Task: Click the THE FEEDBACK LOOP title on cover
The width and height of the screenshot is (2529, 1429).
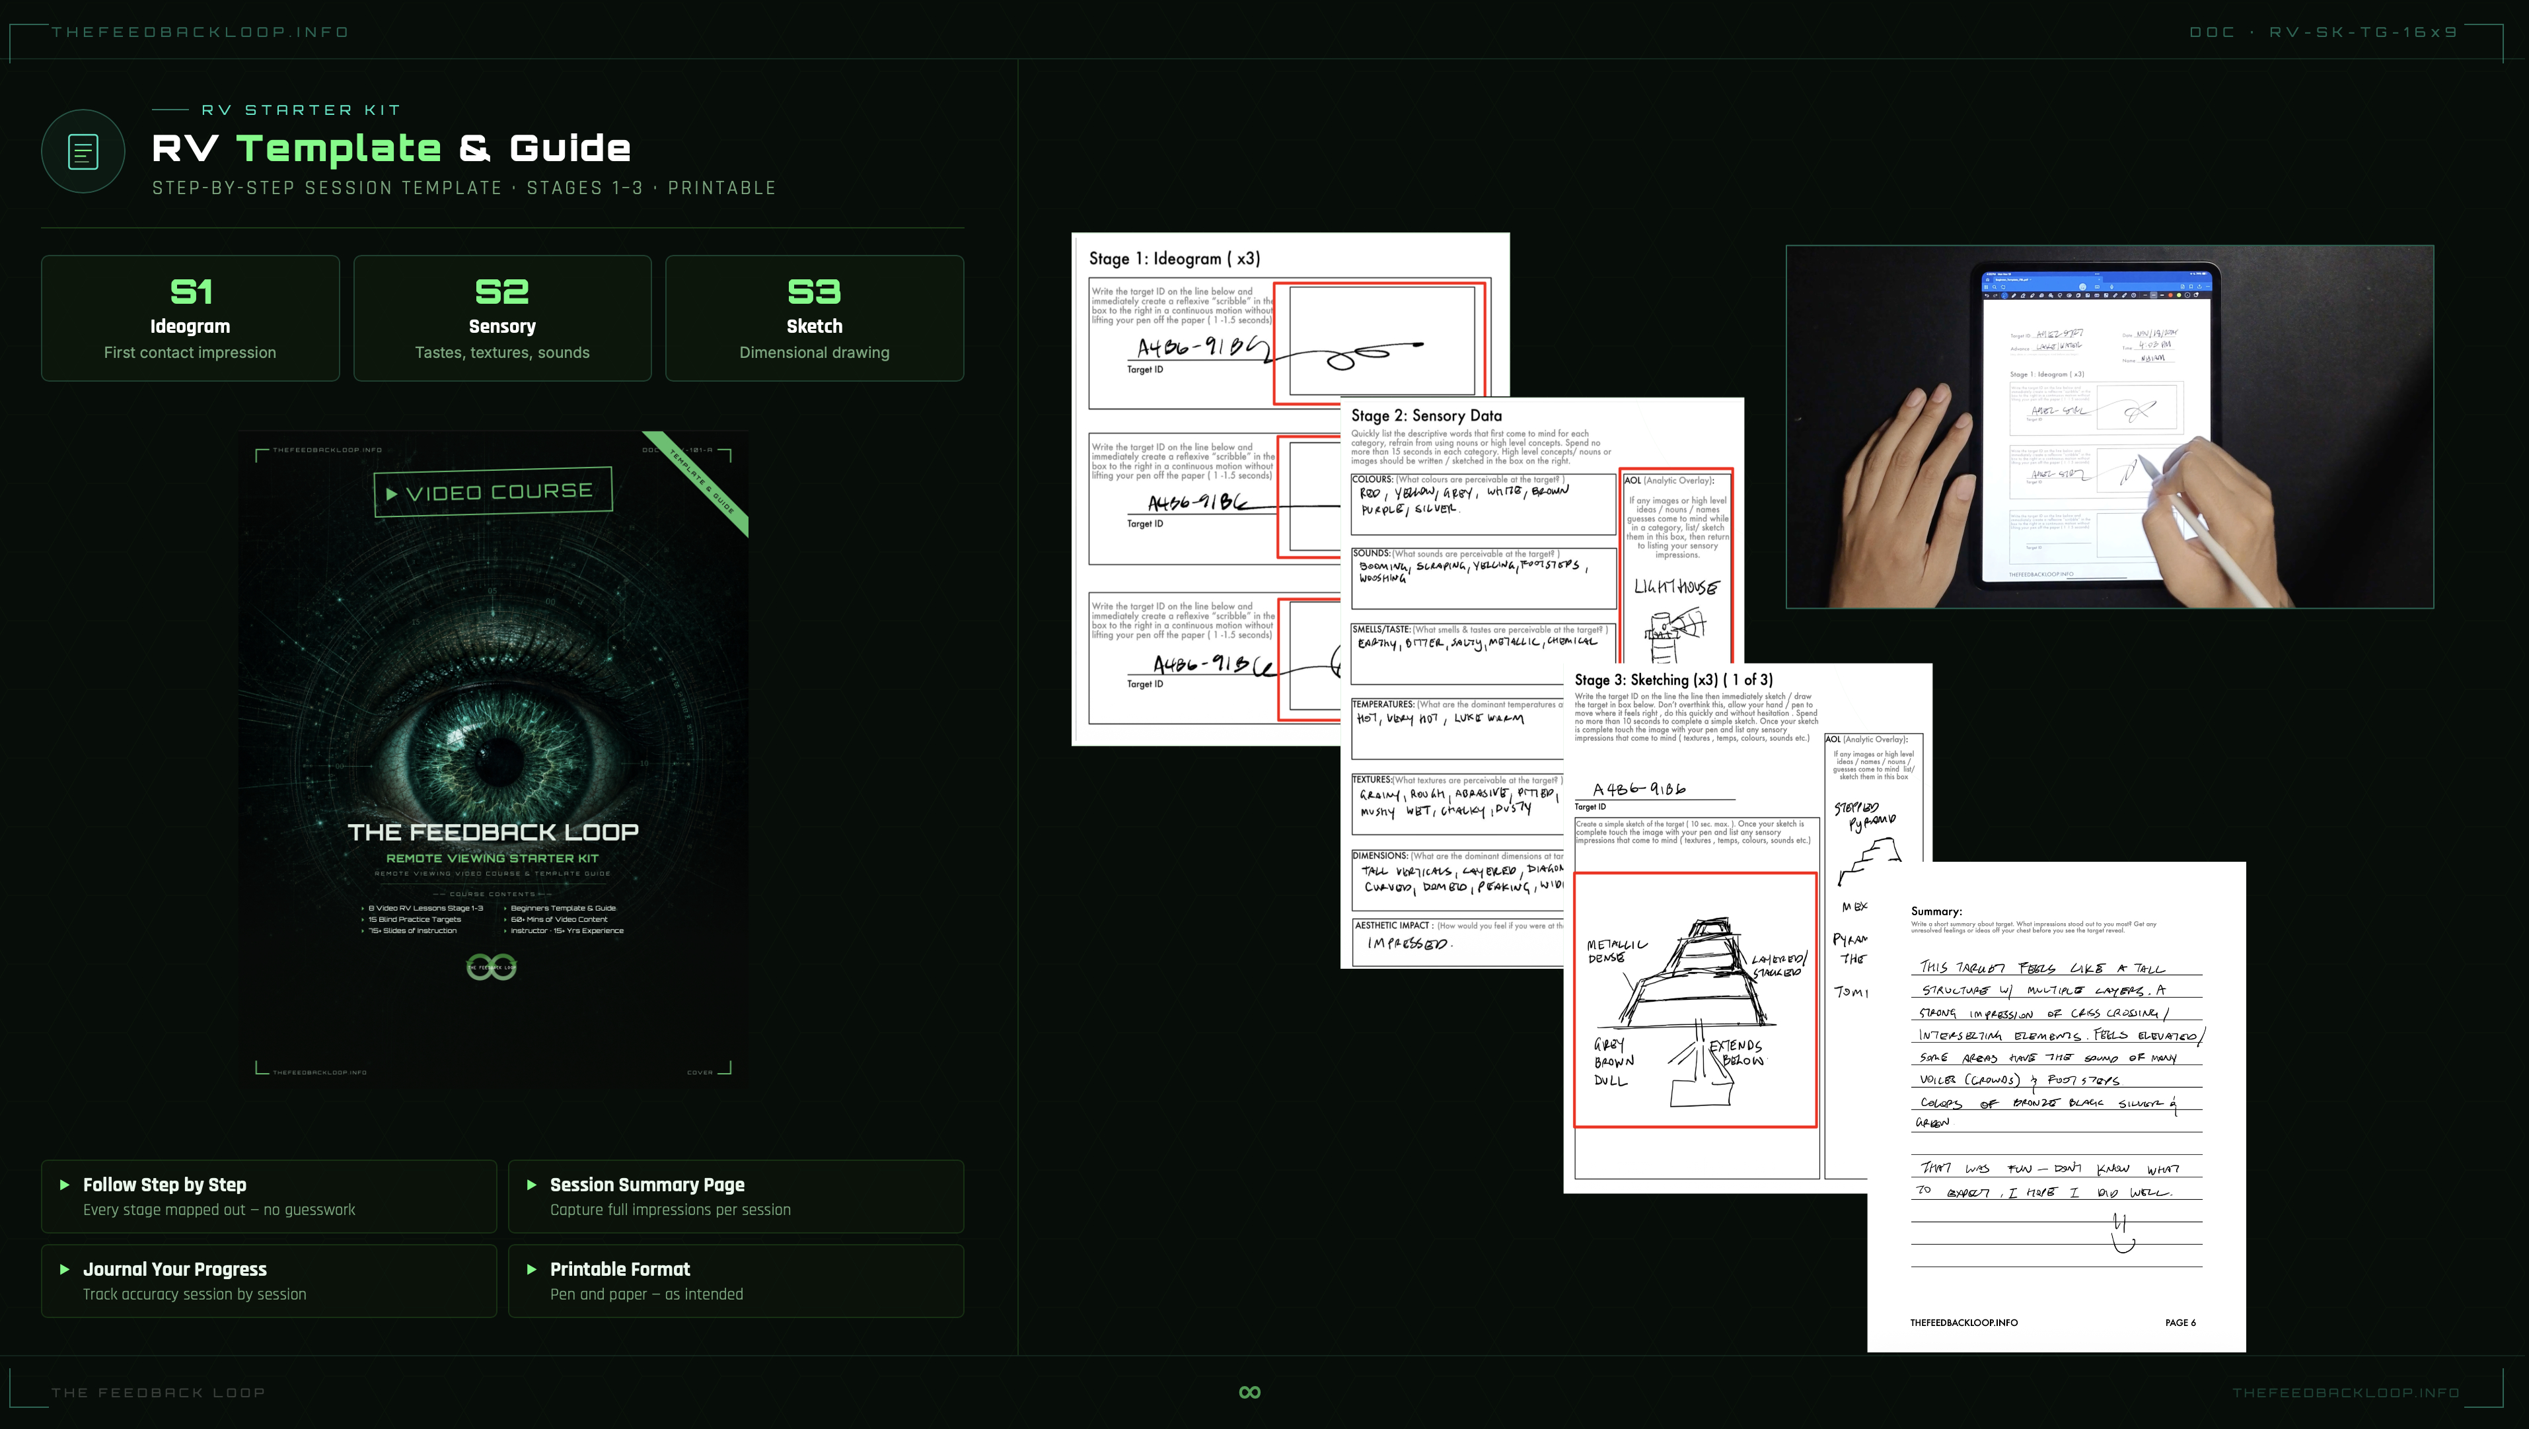Action: (493, 832)
